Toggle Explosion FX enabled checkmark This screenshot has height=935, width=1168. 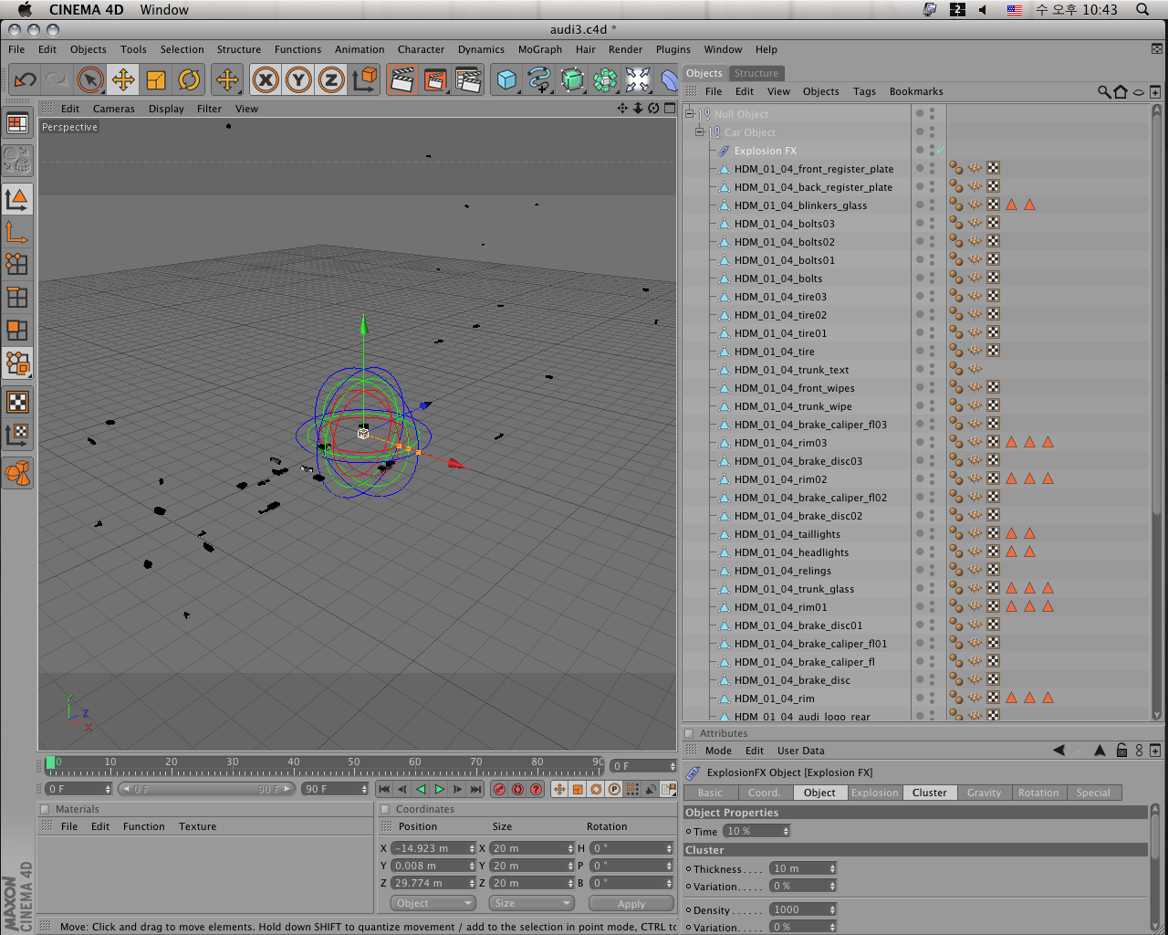click(940, 151)
